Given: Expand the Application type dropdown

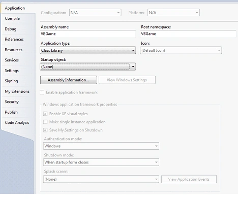Looking at the screenshot, I should (88, 50).
